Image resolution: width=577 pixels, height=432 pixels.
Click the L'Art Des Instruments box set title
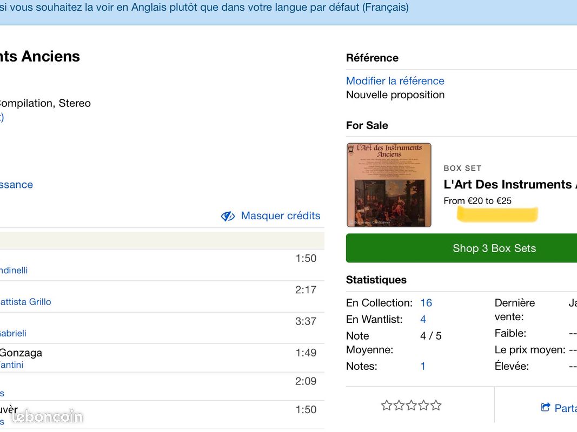pos(510,184)
